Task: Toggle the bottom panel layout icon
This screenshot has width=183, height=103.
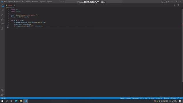Action: tap(164, 2)
